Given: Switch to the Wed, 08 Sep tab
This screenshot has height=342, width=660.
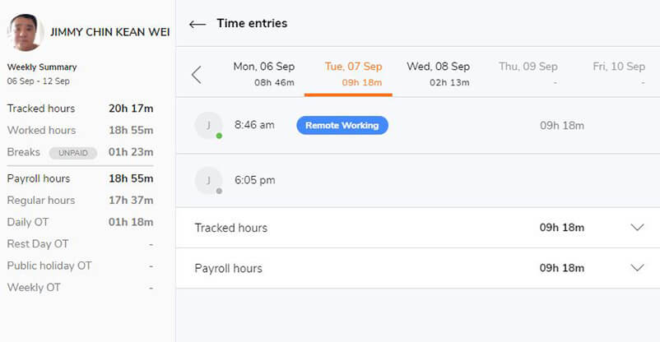Looking at the screenshot, I should click(438, 74).
